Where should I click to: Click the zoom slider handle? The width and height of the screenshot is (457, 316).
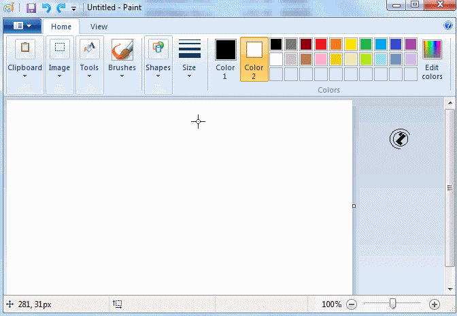click(x=392, y=304)
